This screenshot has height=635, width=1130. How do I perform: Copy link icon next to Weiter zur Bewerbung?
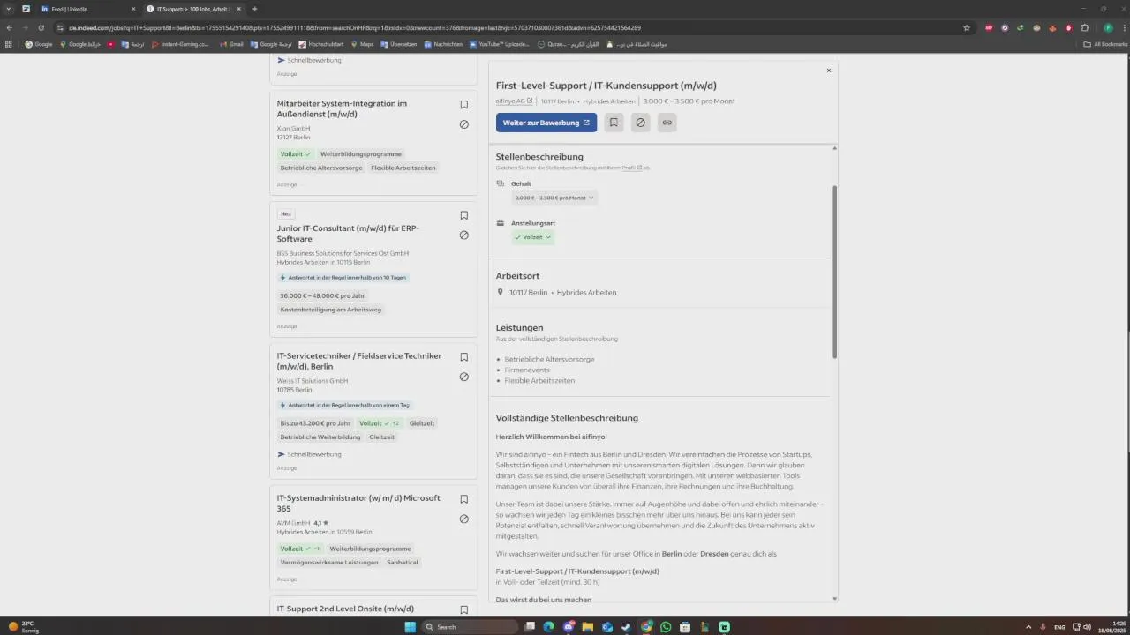(667, 123)
